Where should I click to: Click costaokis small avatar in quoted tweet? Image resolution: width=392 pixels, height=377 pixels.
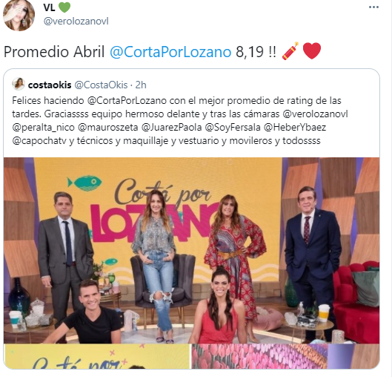click(19, 84)
